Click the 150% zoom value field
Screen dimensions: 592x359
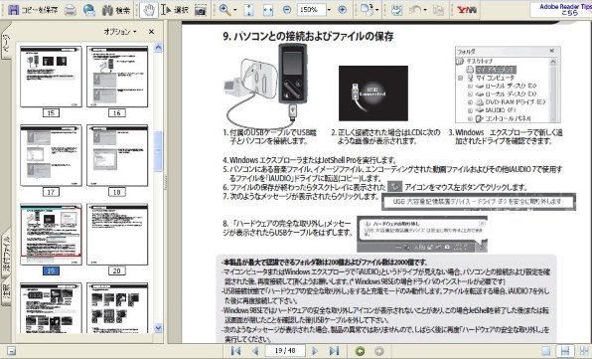pos(311,10)
